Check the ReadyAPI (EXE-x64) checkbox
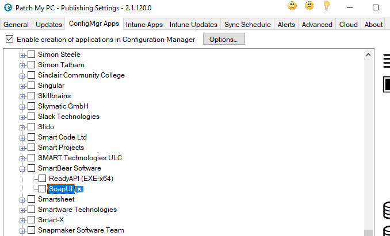 [43, 179]
